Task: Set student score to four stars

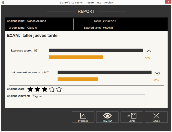Action: pos(52,89)
